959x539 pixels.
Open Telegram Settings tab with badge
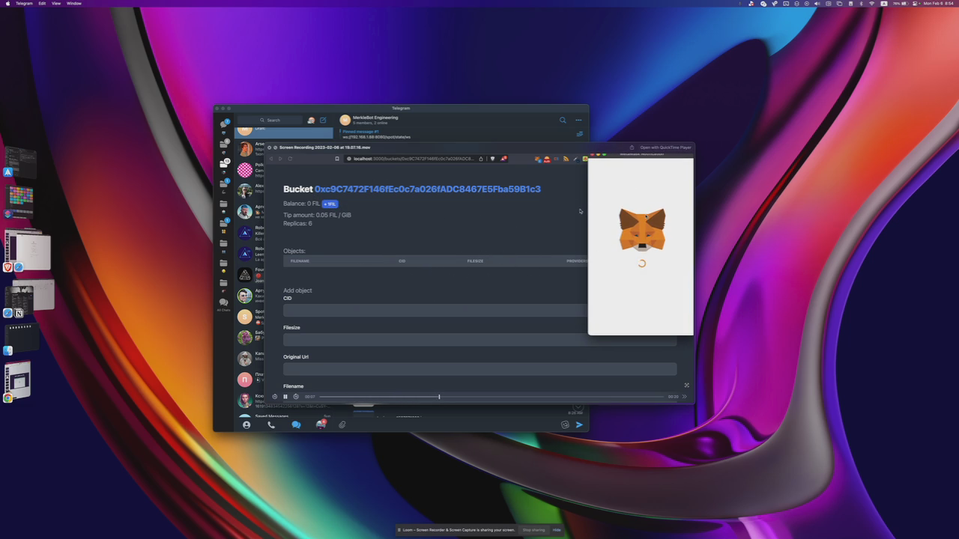pyautogui.click(x=321, y=424)
